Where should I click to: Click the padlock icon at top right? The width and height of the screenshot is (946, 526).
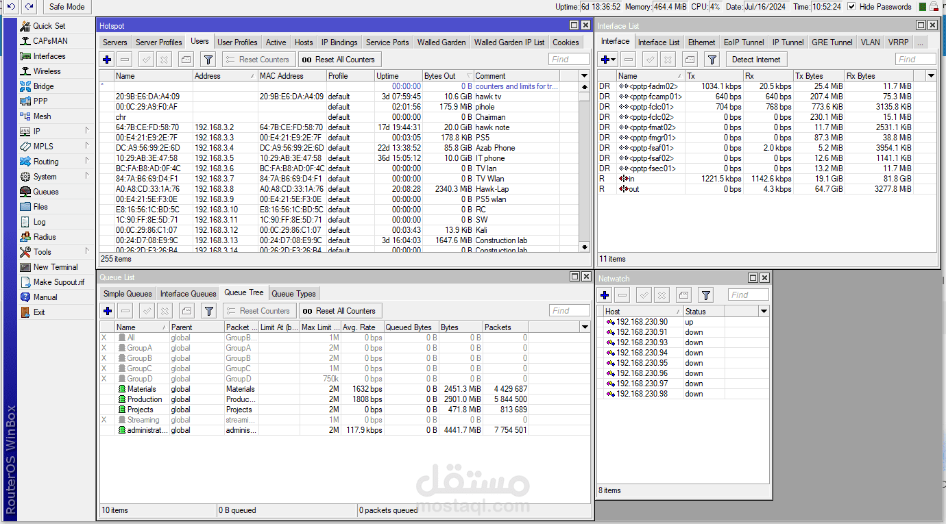[934, 7]
